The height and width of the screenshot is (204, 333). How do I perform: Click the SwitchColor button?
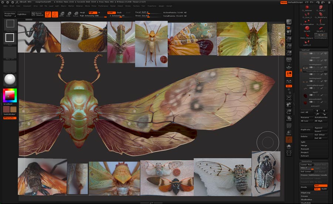(10, 114)
